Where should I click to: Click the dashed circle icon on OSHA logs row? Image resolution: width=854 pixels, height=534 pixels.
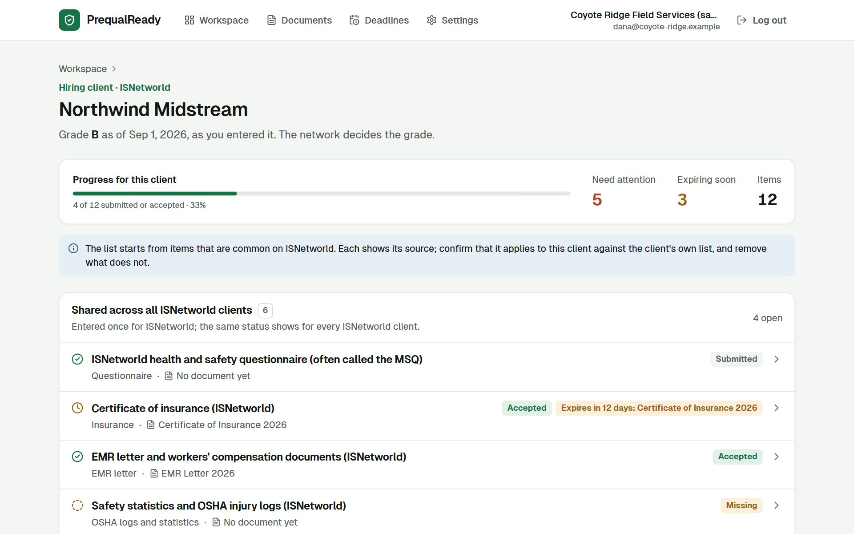click(77, 506)
